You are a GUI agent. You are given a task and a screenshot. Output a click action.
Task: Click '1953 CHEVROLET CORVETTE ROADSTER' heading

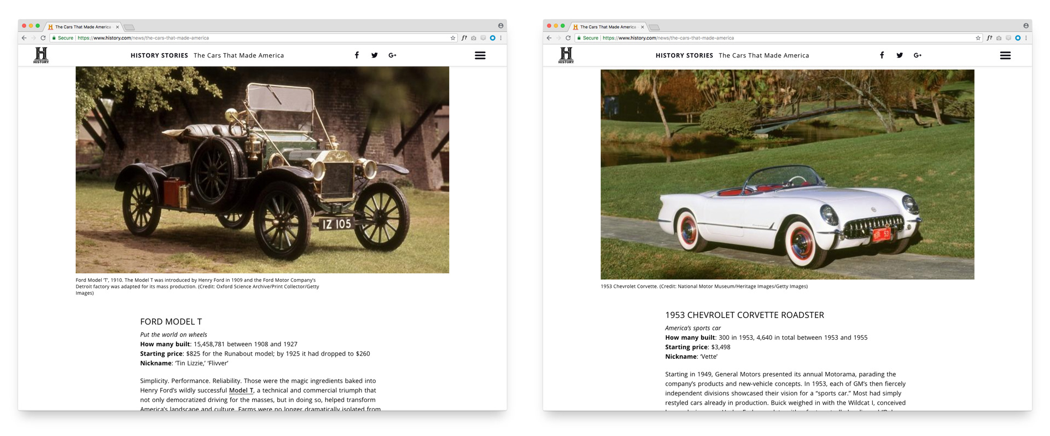[x=744, y=315]
